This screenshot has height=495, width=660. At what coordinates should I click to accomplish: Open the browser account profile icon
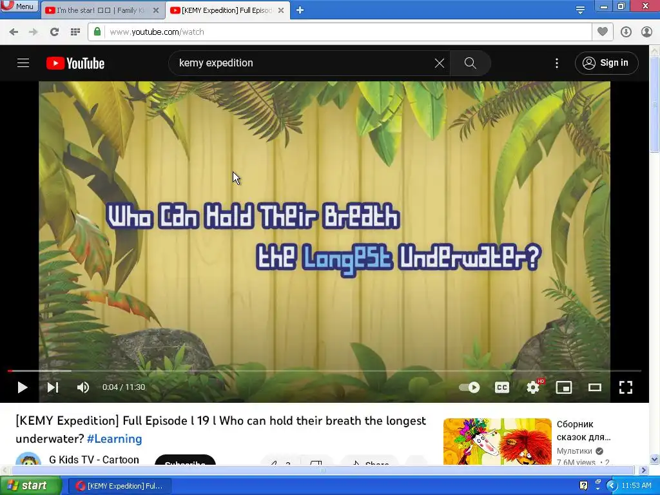pos(646,32)
